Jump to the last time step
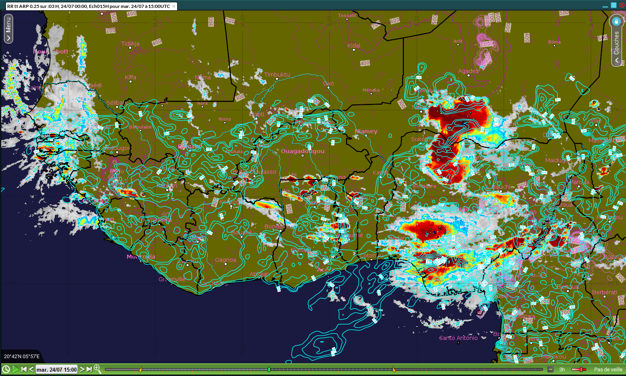The width and height of the screenshot is (626, 376). tap(89, 369)
